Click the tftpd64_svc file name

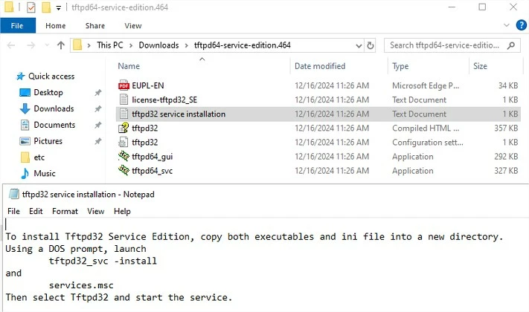[153, 171]
